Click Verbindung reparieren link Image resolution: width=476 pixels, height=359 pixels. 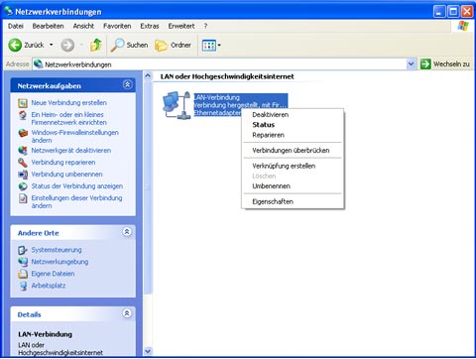(x=63, y=163)
